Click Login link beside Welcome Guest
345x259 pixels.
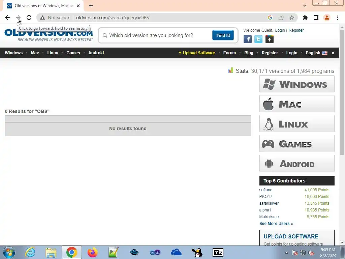coord(280,30)
